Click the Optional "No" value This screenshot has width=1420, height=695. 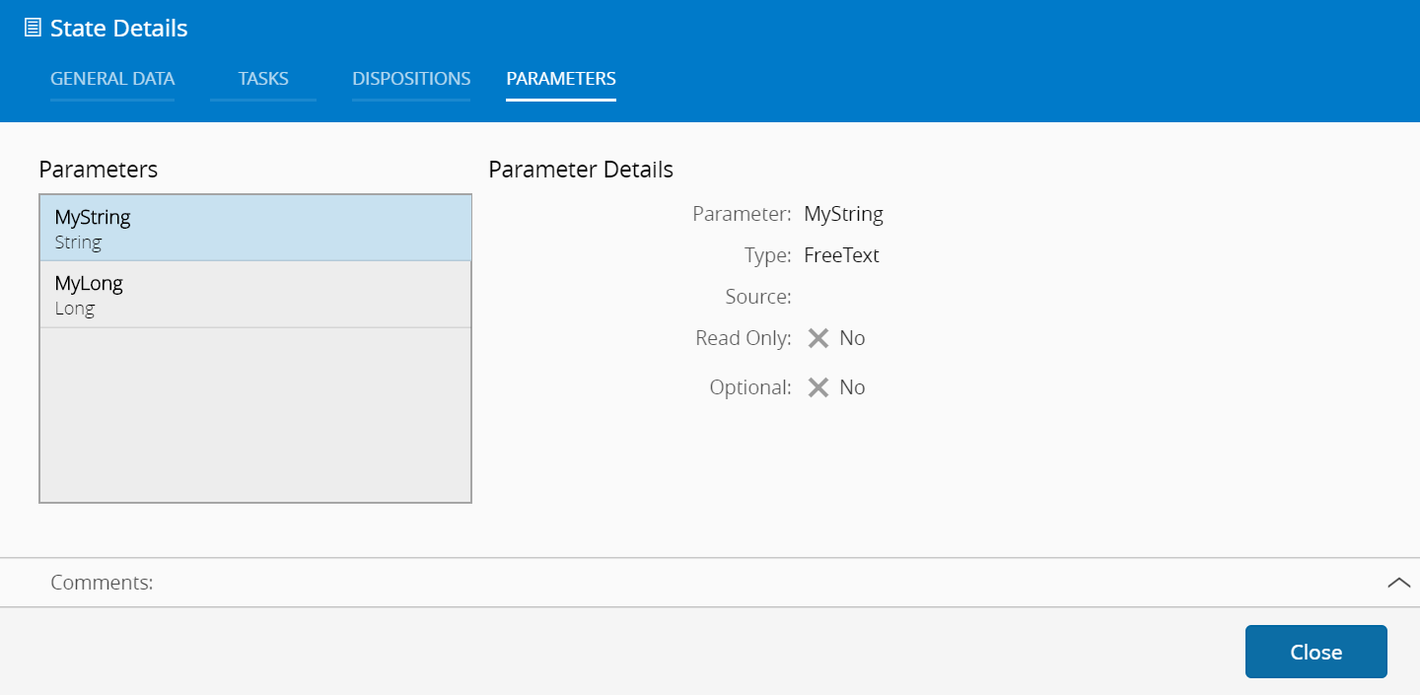tap(852, 387)
